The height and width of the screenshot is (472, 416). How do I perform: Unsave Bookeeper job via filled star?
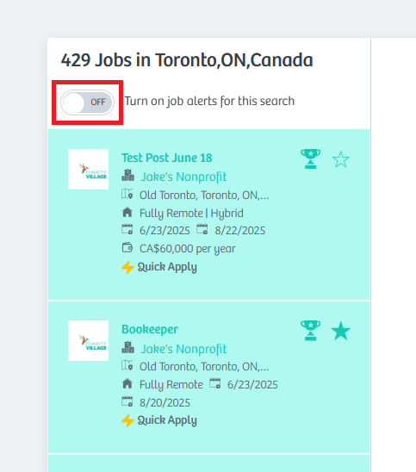click(341, 331)
